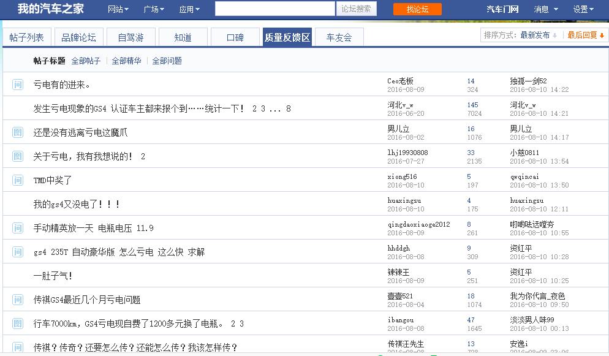This screenshot has height=356, width=609.
Task: Click the image icon beside 关于亏电，我有我想说的!
Action: [18, 156]
